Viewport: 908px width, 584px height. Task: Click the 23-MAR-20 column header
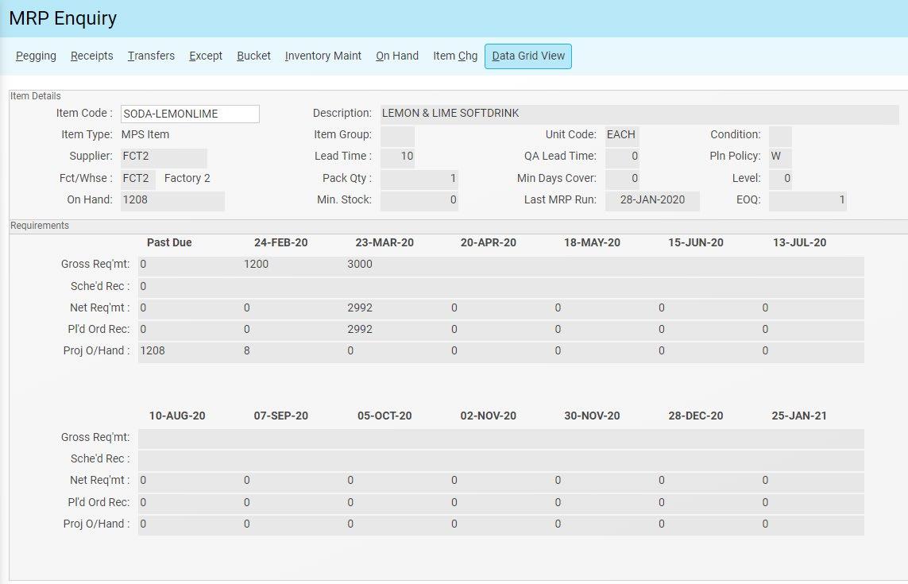[x=384, y=243]
